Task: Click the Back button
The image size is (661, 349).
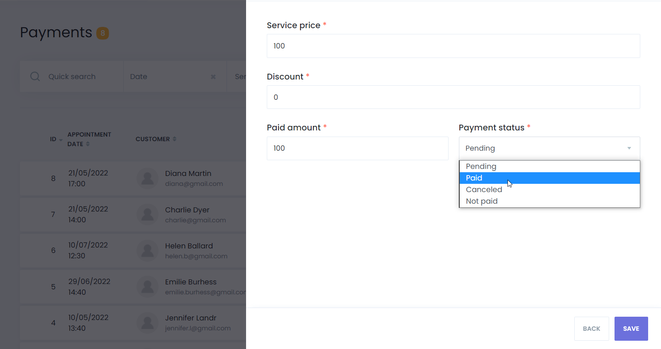Action: pyautogui.click(x=591, y=329)
